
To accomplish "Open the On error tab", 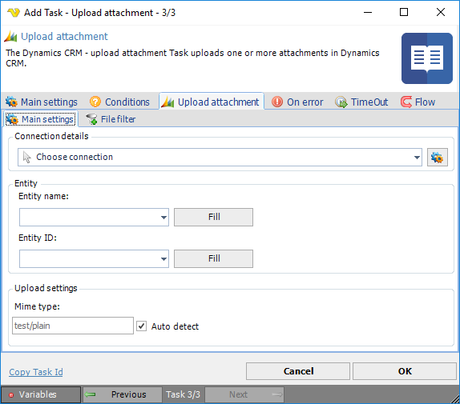I will [x=297, y=102].
